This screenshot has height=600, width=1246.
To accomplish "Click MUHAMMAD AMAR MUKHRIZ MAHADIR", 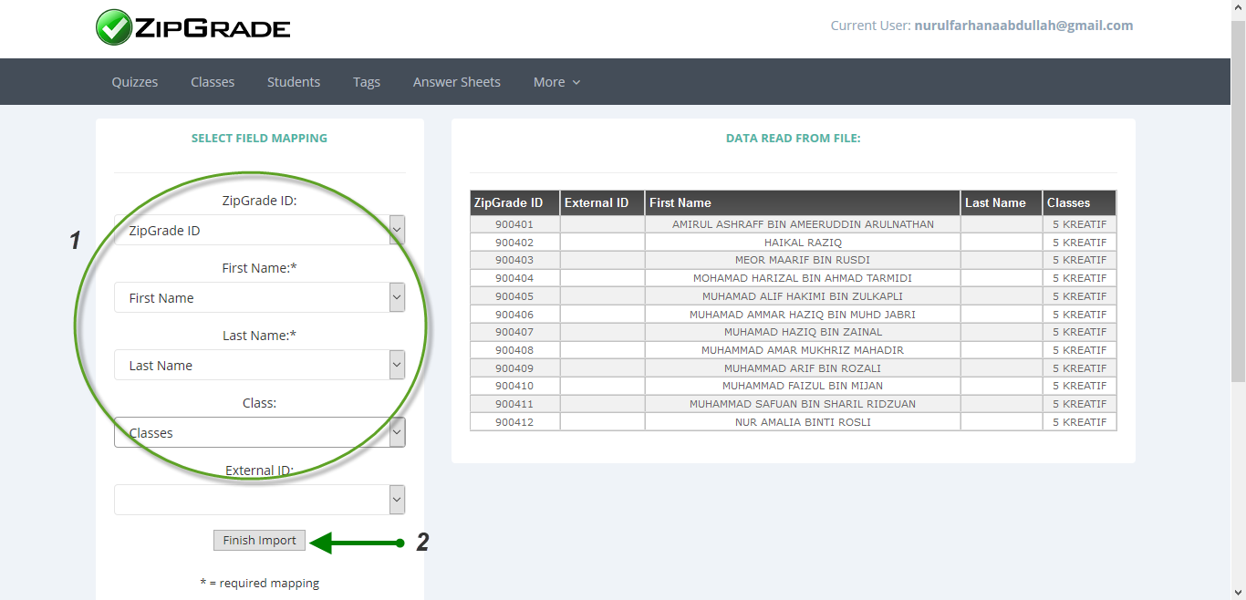I will pos(803,350).
